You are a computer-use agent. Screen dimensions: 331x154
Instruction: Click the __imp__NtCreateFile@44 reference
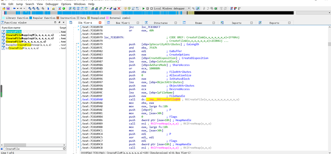pyautogui.click(x=163, y=99)
